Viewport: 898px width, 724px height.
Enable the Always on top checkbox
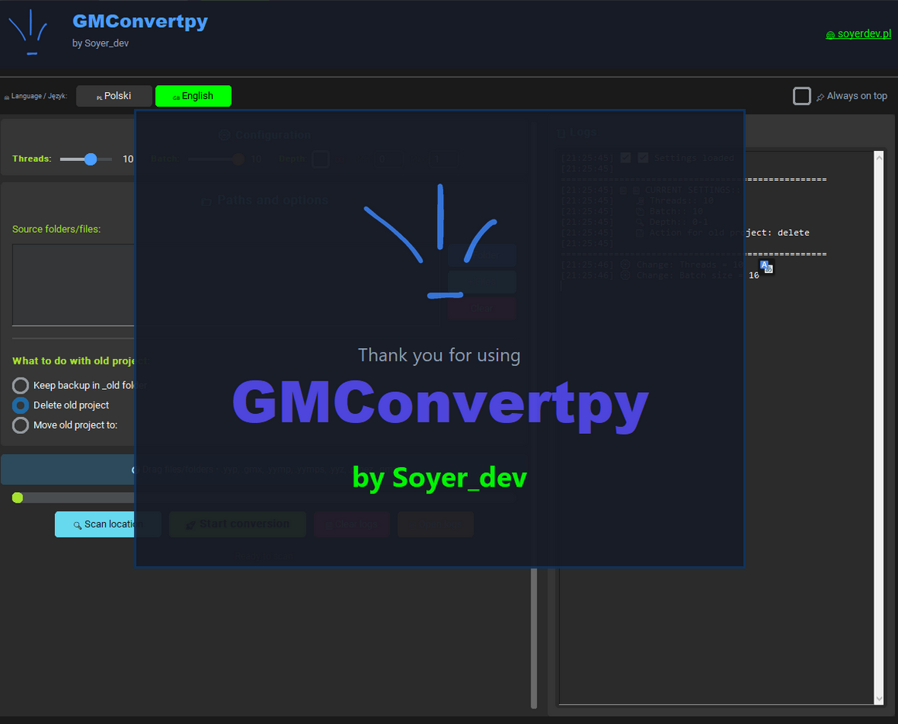point(802,96)
